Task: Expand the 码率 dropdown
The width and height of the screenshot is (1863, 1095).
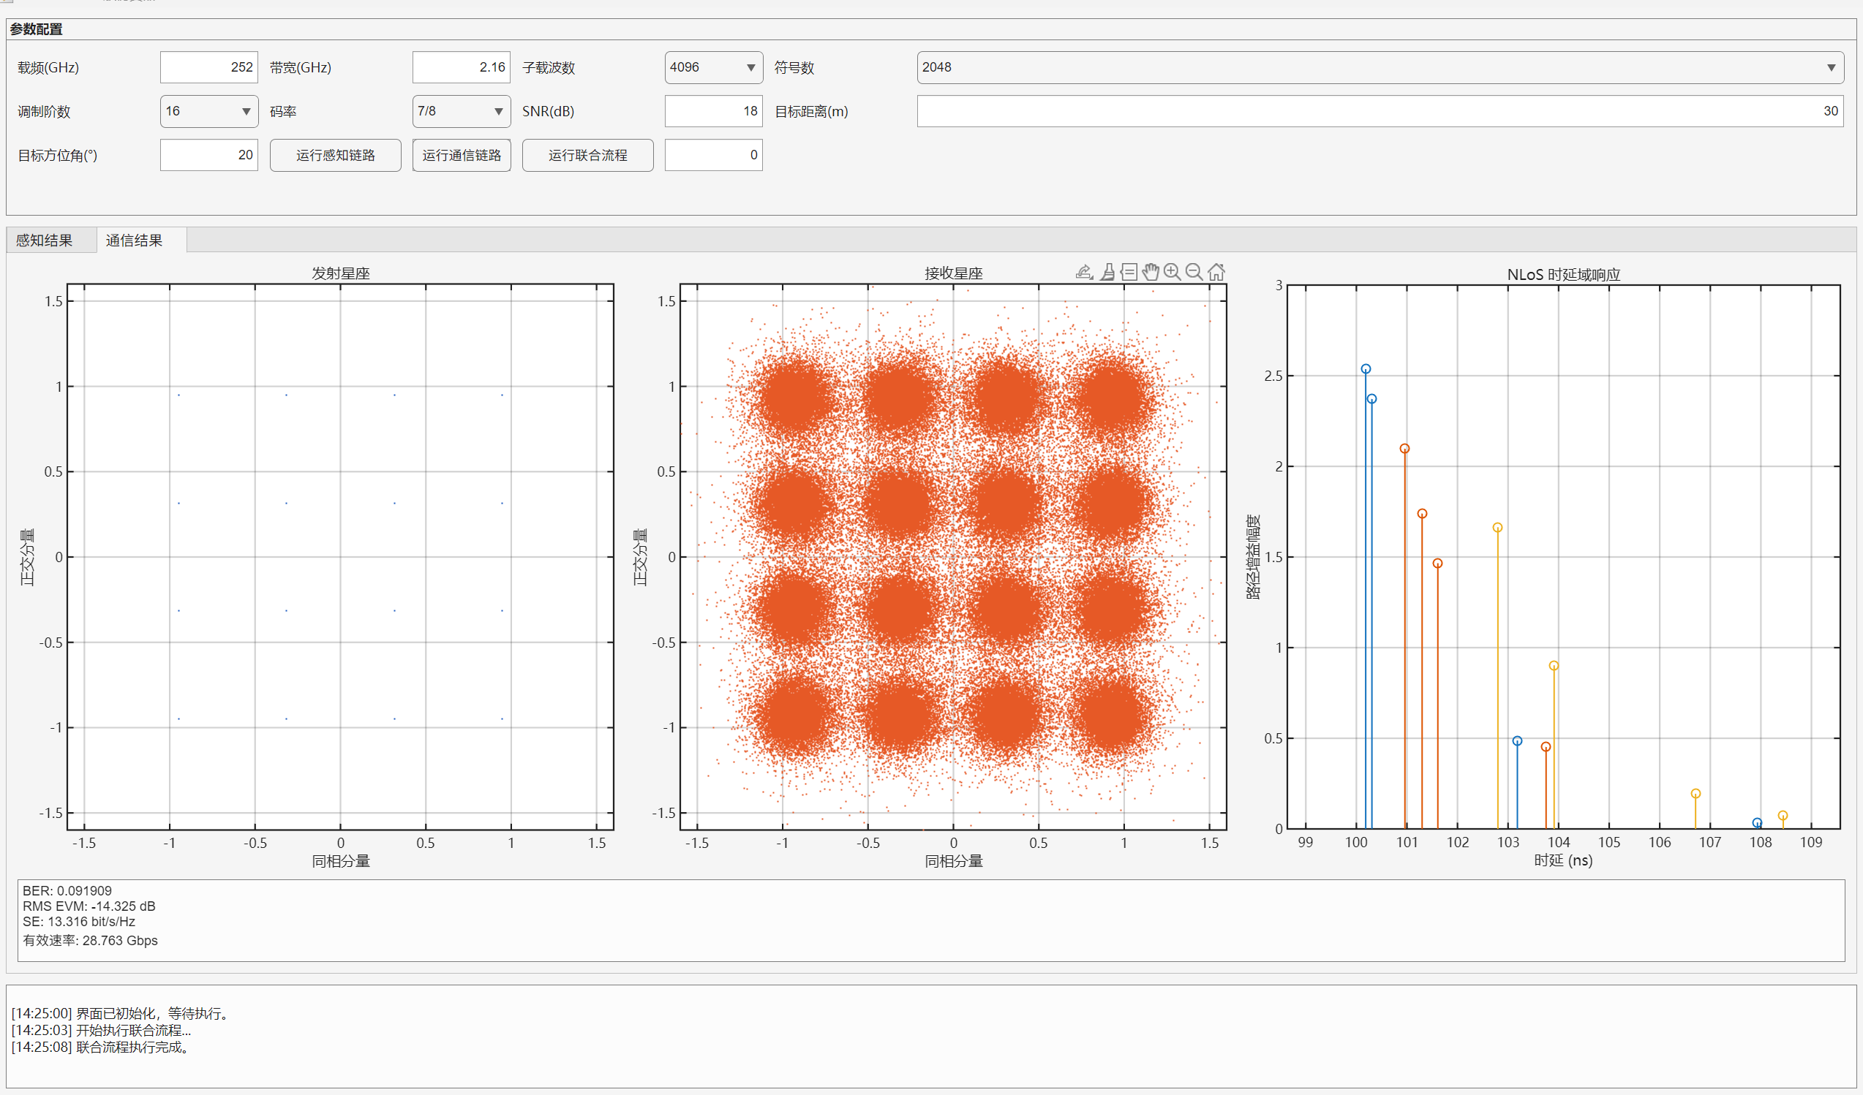Action: [x=462, y=111]
